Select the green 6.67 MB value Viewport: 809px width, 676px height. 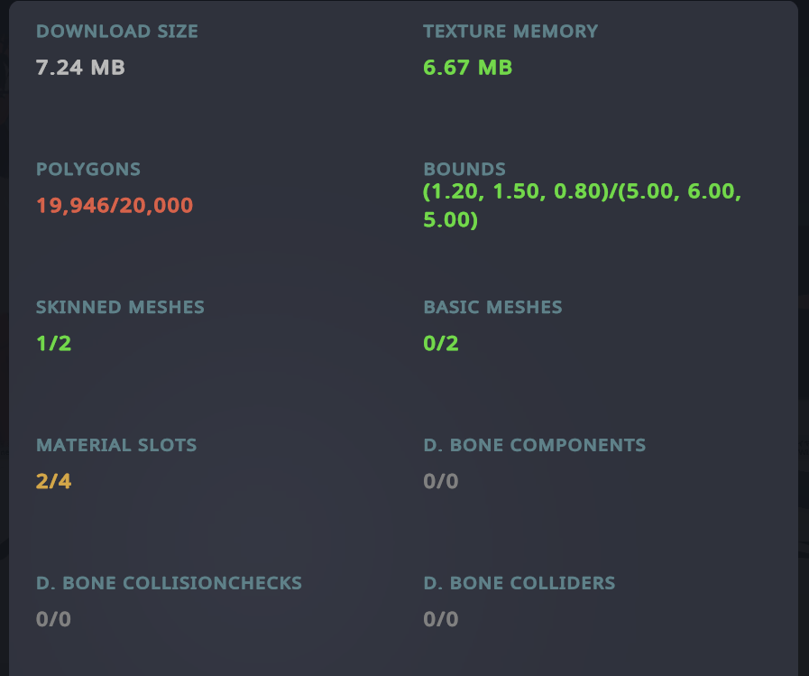[467, 68]
